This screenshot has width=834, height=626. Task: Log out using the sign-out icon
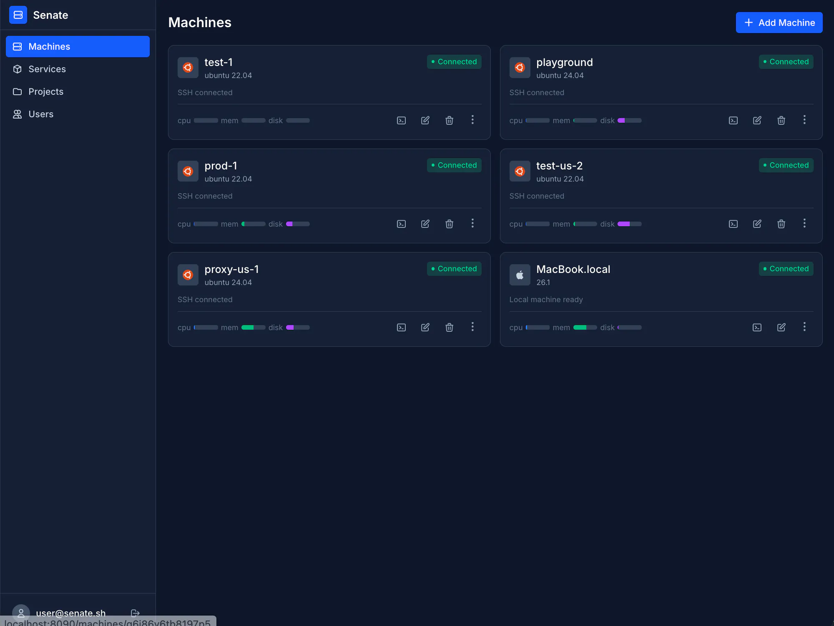pyautogui.click(x=135, y=613)
